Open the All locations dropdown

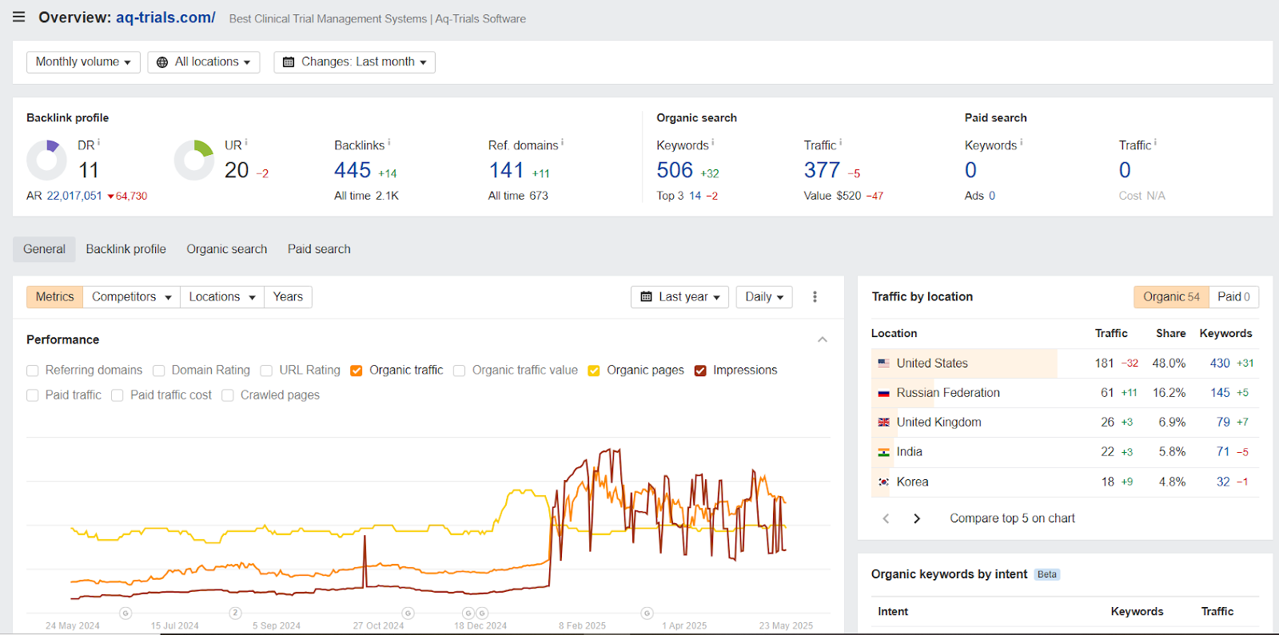point(204,62)
